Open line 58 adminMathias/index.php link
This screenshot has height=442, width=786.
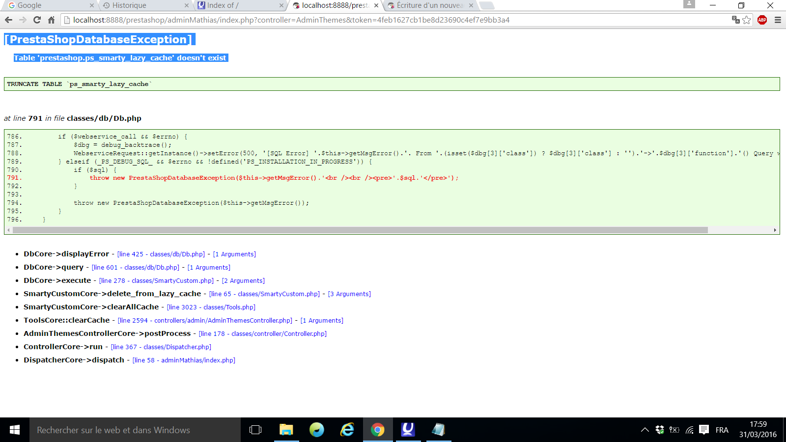(184, 360)
